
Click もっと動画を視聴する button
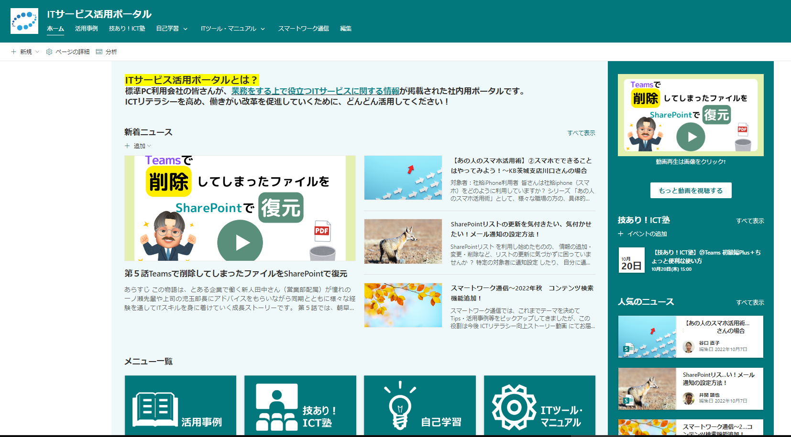pos(691,190)
